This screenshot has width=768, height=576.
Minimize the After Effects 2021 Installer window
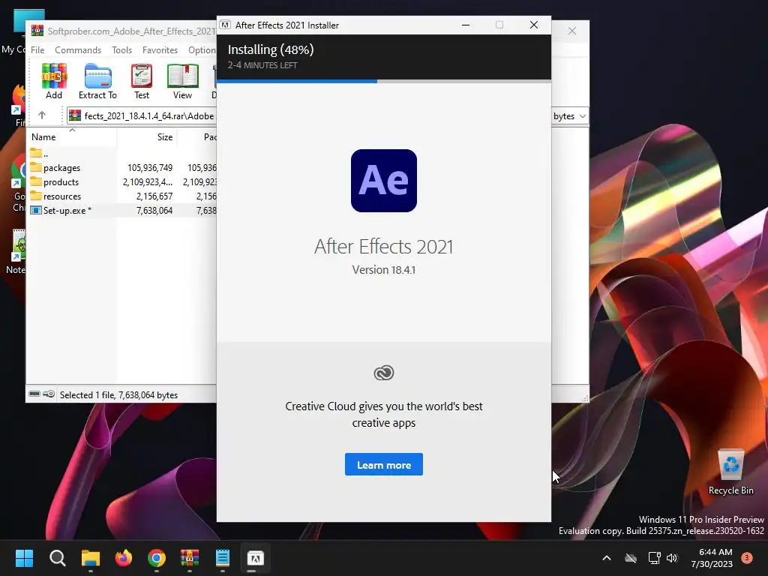pyautogui.click(x=466, y=25)
